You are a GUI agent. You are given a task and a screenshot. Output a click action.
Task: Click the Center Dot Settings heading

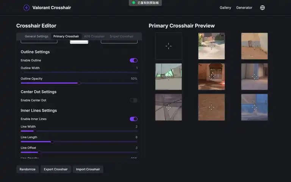pos(38,92)
